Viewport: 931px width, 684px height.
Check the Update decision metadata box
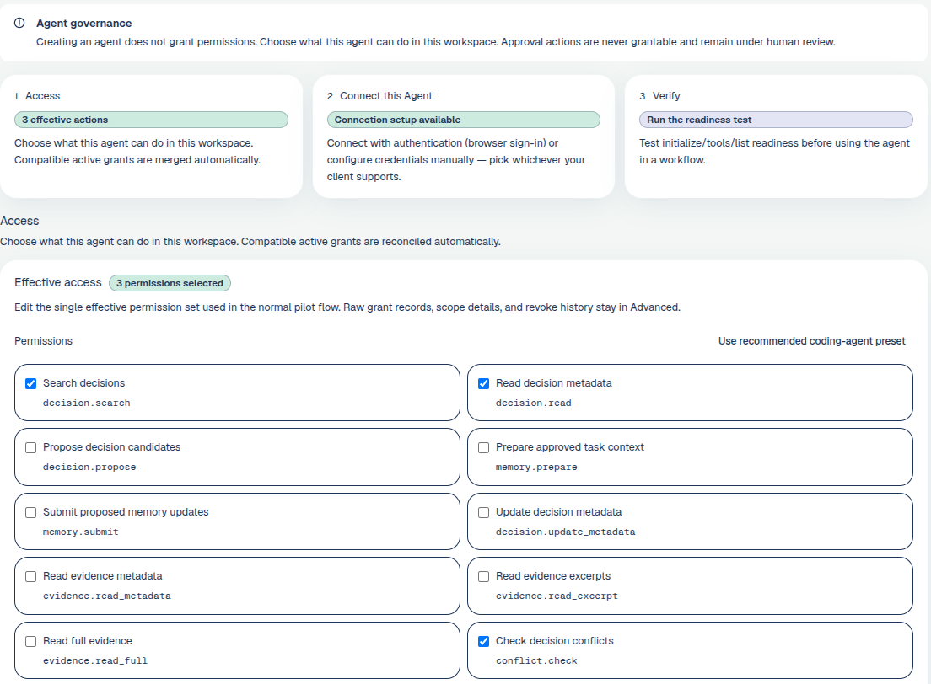[x=484, y=512]
